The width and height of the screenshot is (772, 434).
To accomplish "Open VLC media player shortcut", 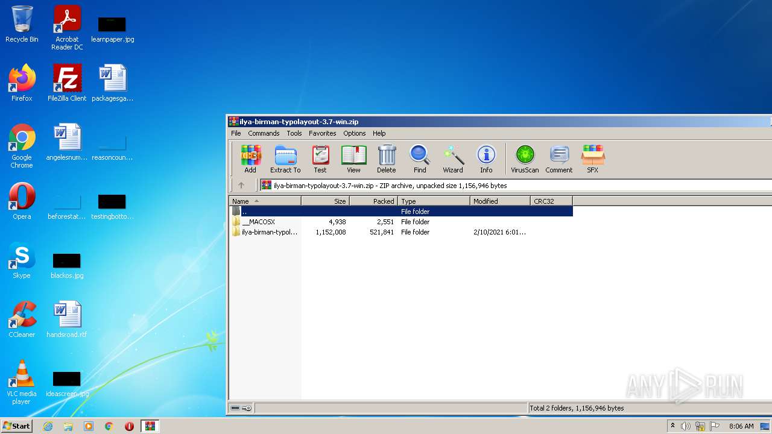I will (x=22, y=382).
